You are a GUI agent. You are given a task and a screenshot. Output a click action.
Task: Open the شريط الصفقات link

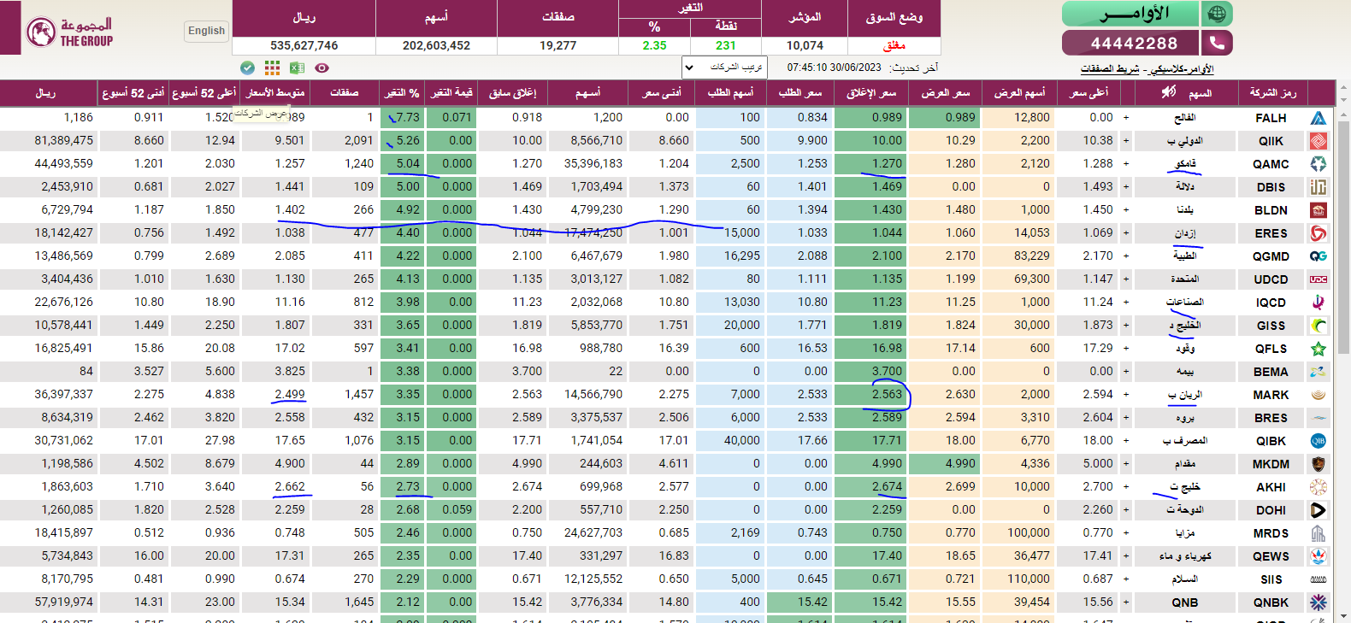(1110, 69)
